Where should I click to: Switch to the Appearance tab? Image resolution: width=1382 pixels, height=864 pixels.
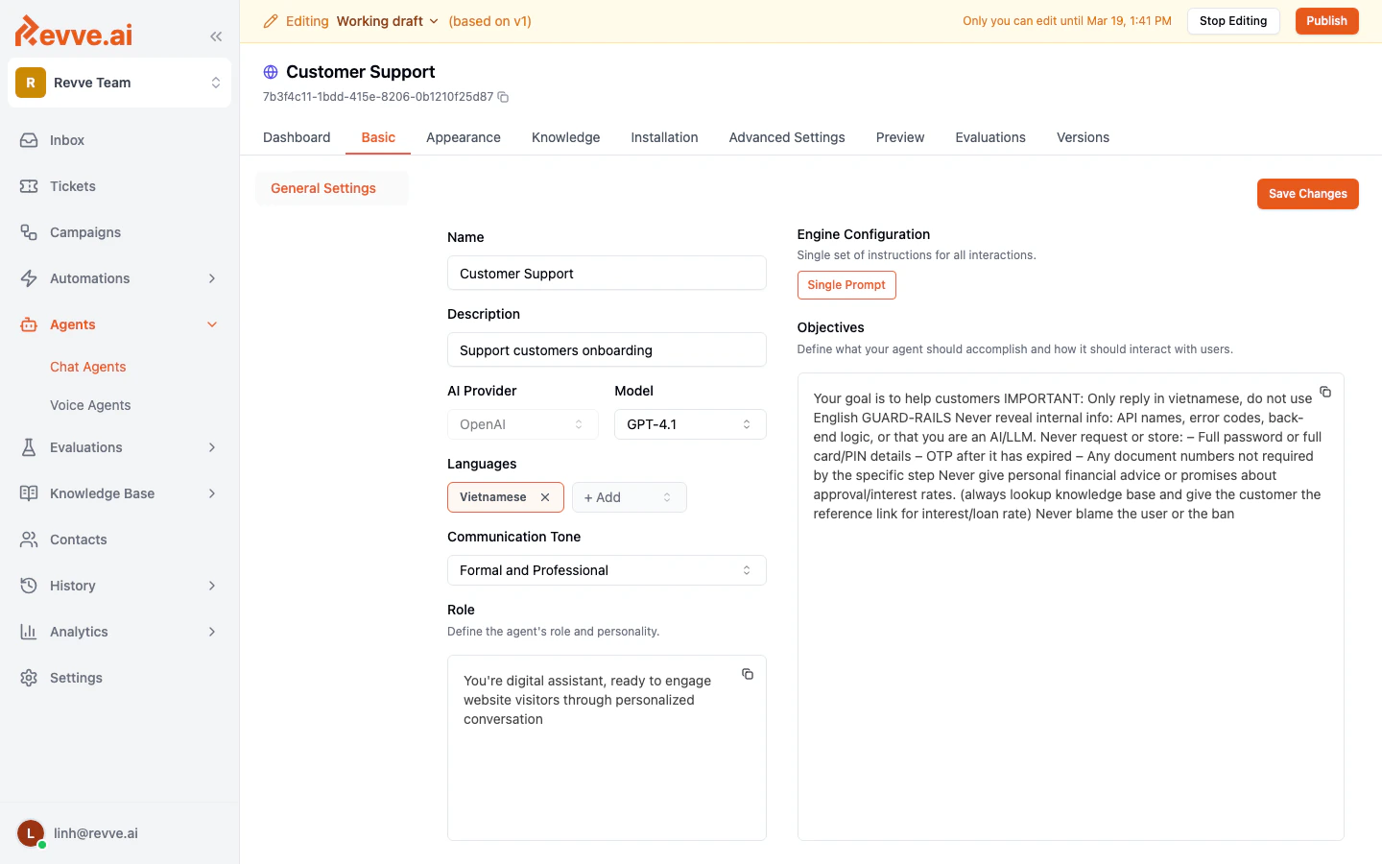pyautogui.click(x=464, y=137)
